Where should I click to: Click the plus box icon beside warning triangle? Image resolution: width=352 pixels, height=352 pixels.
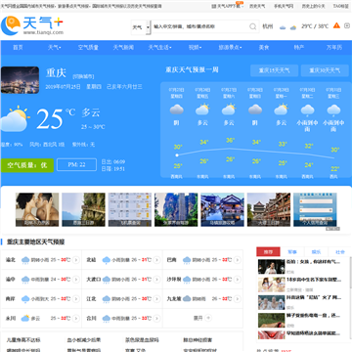coord(347,25)
